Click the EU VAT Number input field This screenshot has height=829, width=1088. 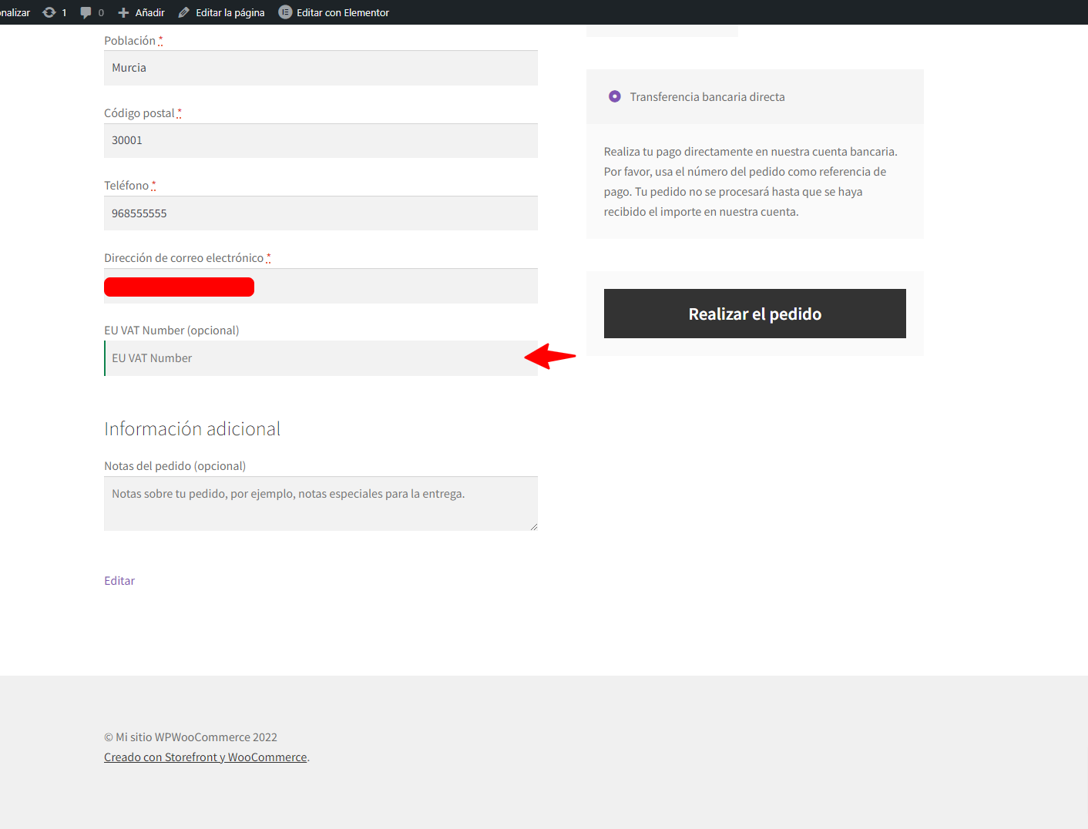321,358
